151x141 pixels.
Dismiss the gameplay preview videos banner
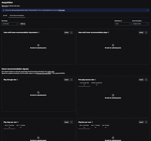point(148,10)
